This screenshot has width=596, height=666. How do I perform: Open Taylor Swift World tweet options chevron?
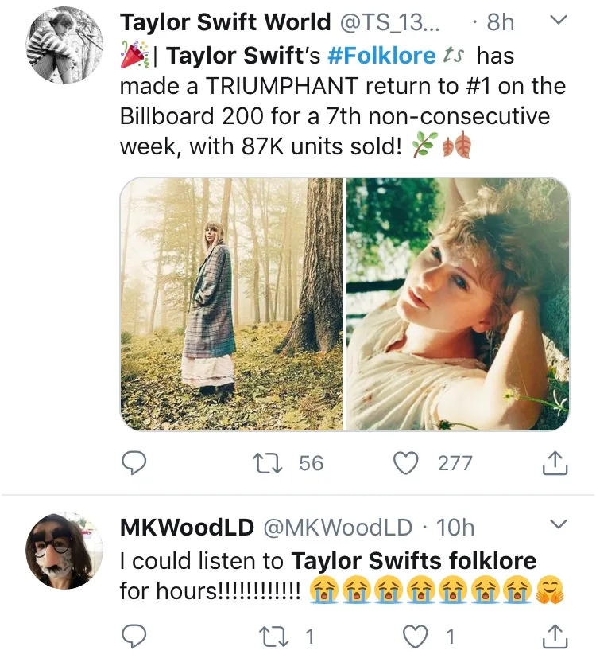[x=559, y=21]
